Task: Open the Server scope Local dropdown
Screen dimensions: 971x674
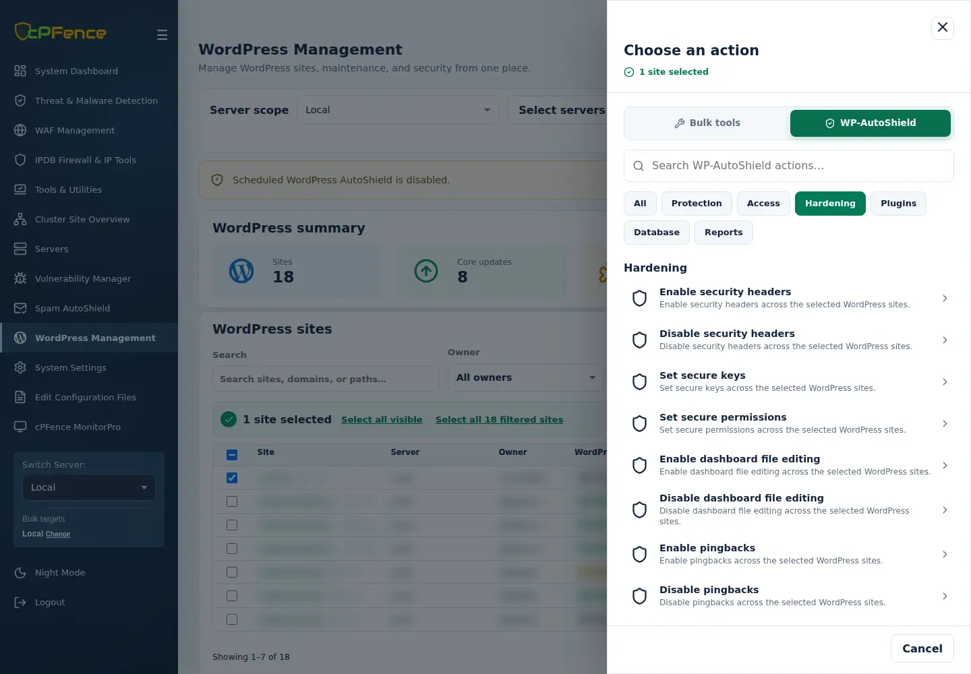Action: coord(398,110)
